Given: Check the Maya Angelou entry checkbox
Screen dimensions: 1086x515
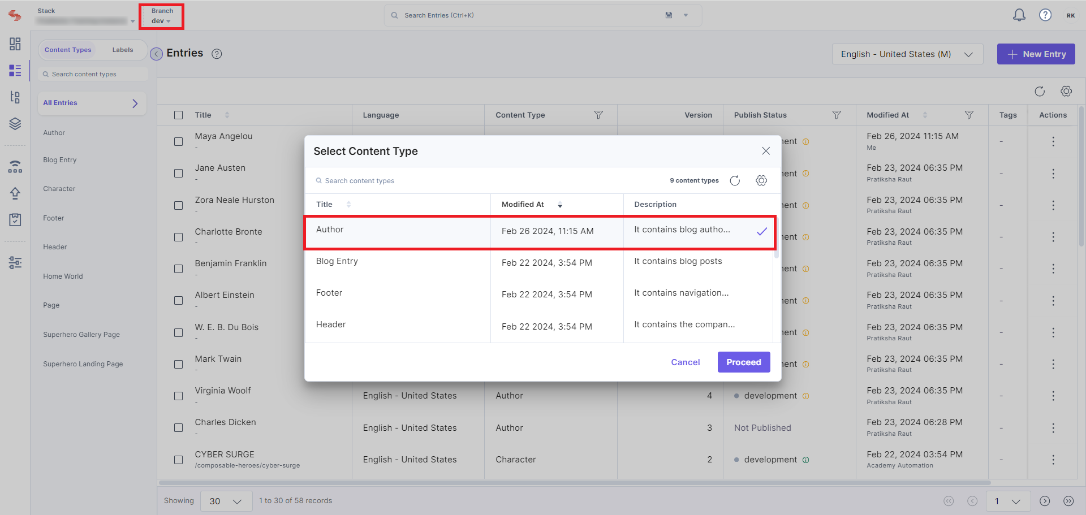Looking at the screenshot, I should [179, 141].
